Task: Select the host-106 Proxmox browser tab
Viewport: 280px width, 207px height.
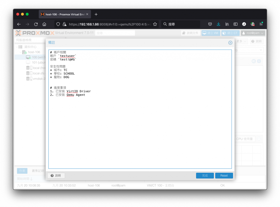Action: 65,14
